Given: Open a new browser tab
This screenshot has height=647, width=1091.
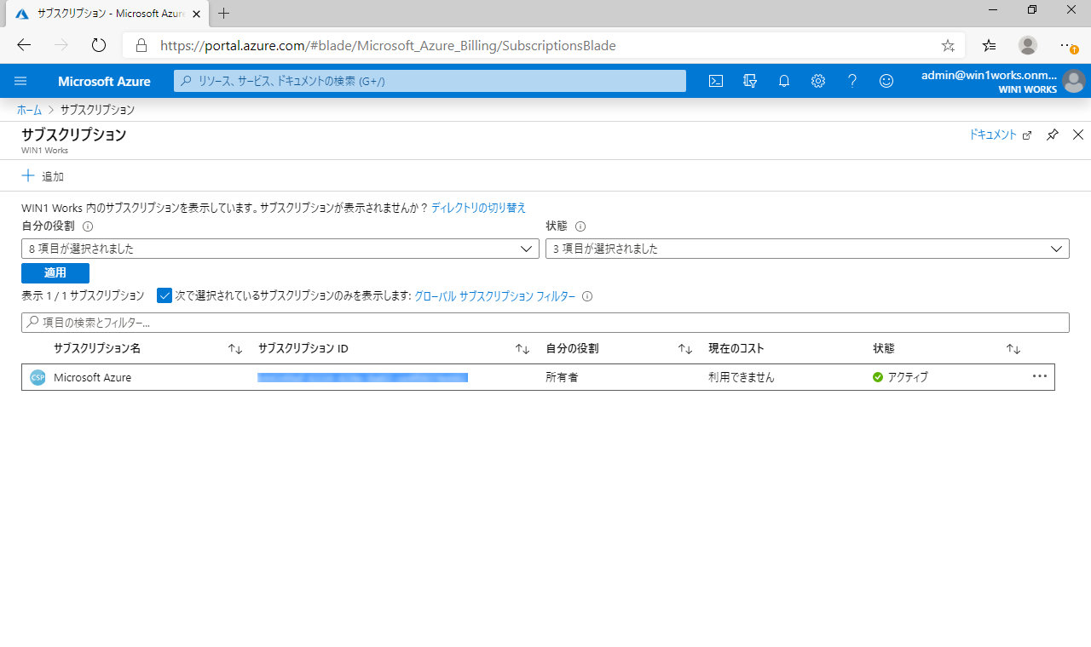Looking at the screenshot, I should click(x=224, y=13).
